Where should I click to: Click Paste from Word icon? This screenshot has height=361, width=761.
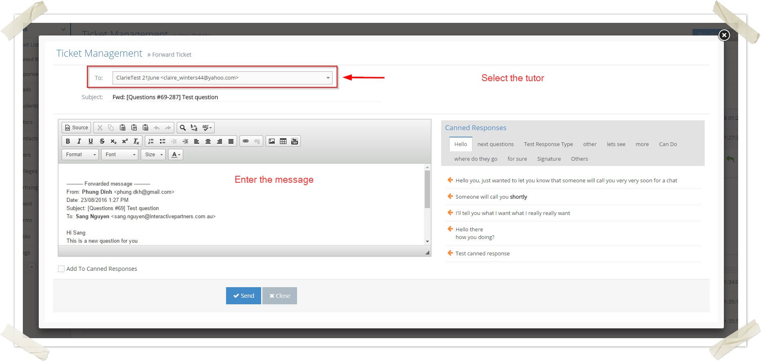coord(145,128)
